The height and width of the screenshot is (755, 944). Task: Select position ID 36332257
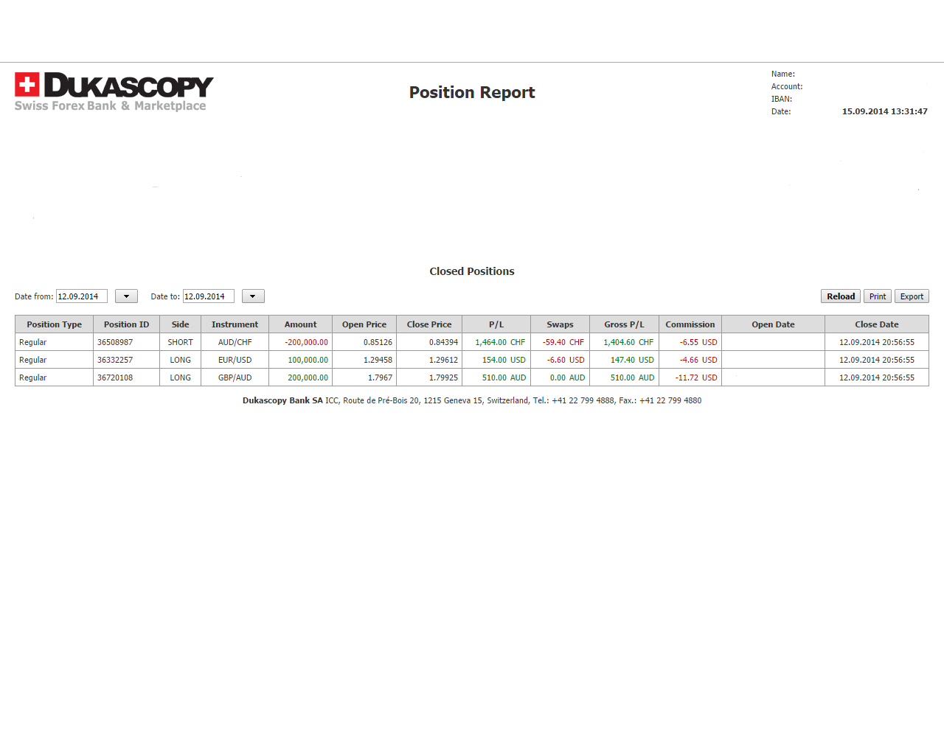pyautogui.click(x=115, y=360)
